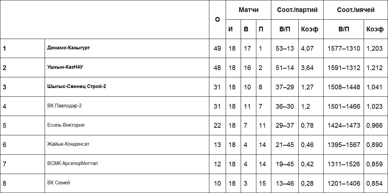Click the Есиль-Виктория team name
This screenshot has width=388, height=193.
click(x=66, y=125)
